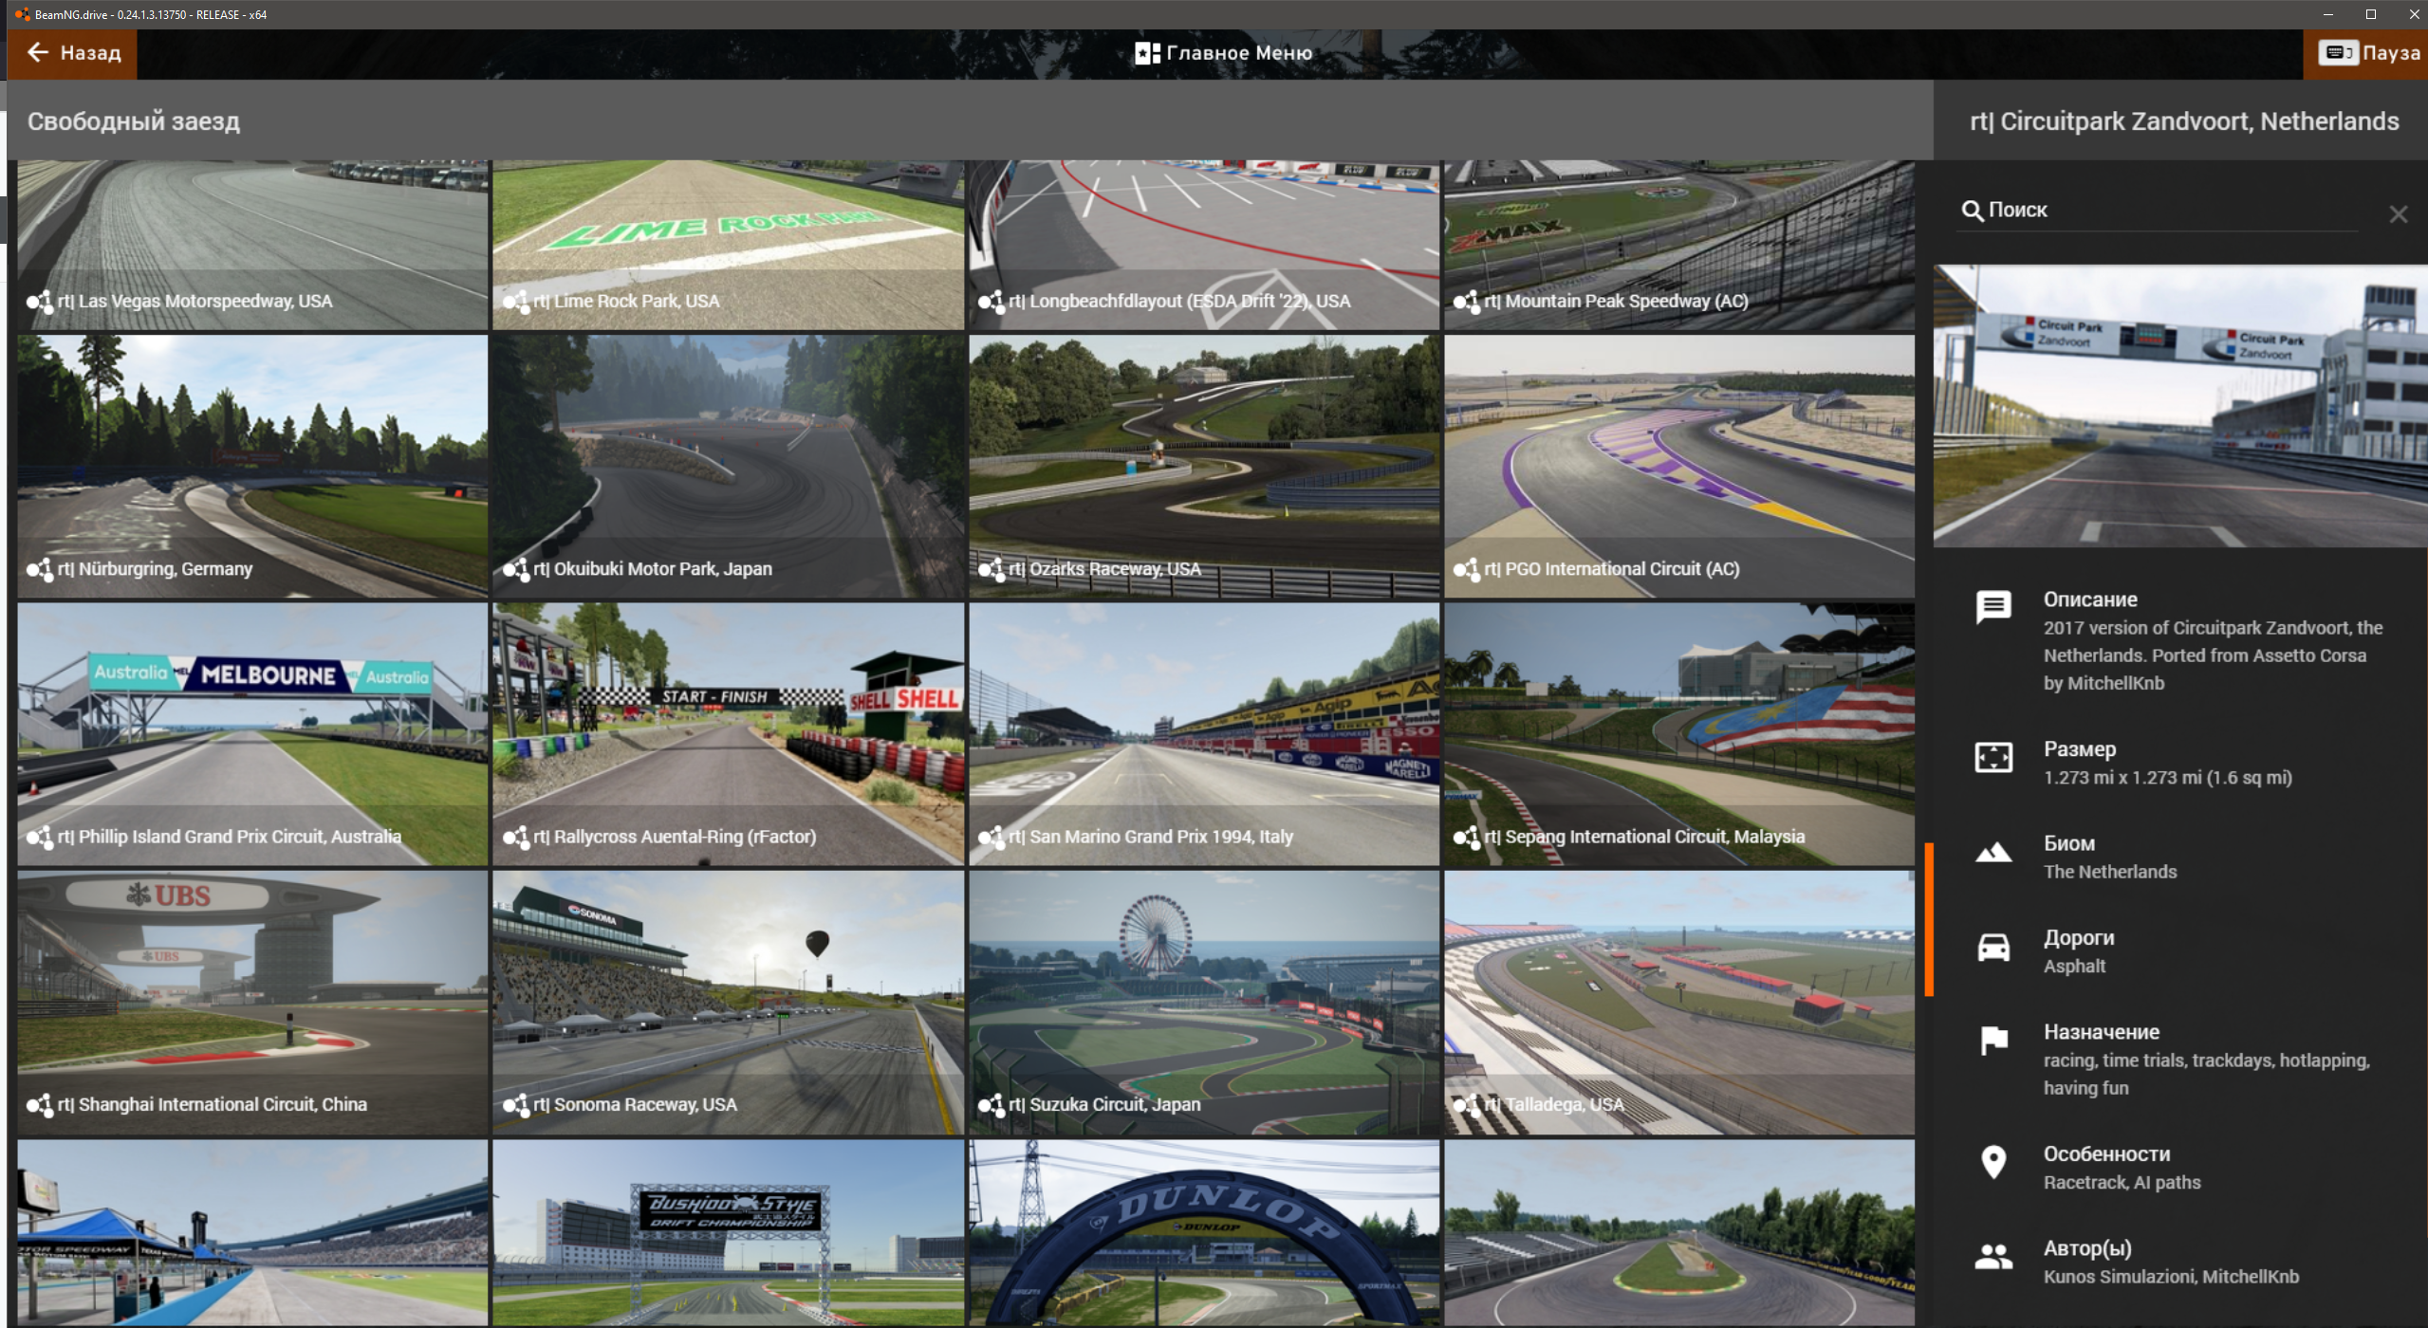Click the Circuitpark Zandvoort, Netherlands title

coord(2184,121)
